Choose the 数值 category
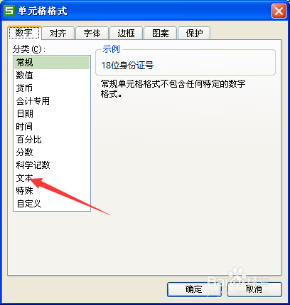 [52, 76]
